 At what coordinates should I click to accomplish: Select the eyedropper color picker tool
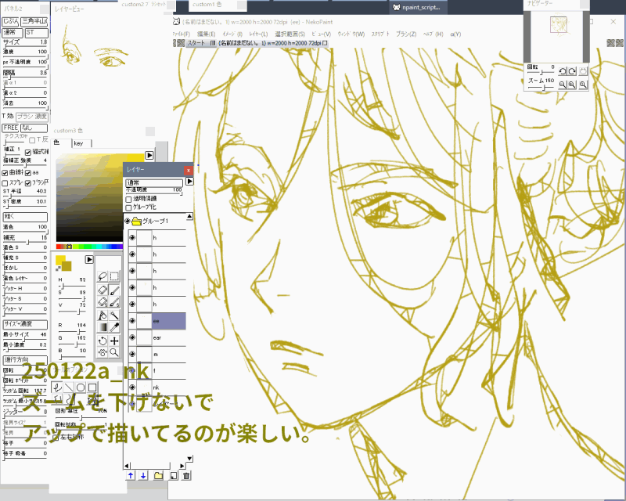[x=114, y=327]
